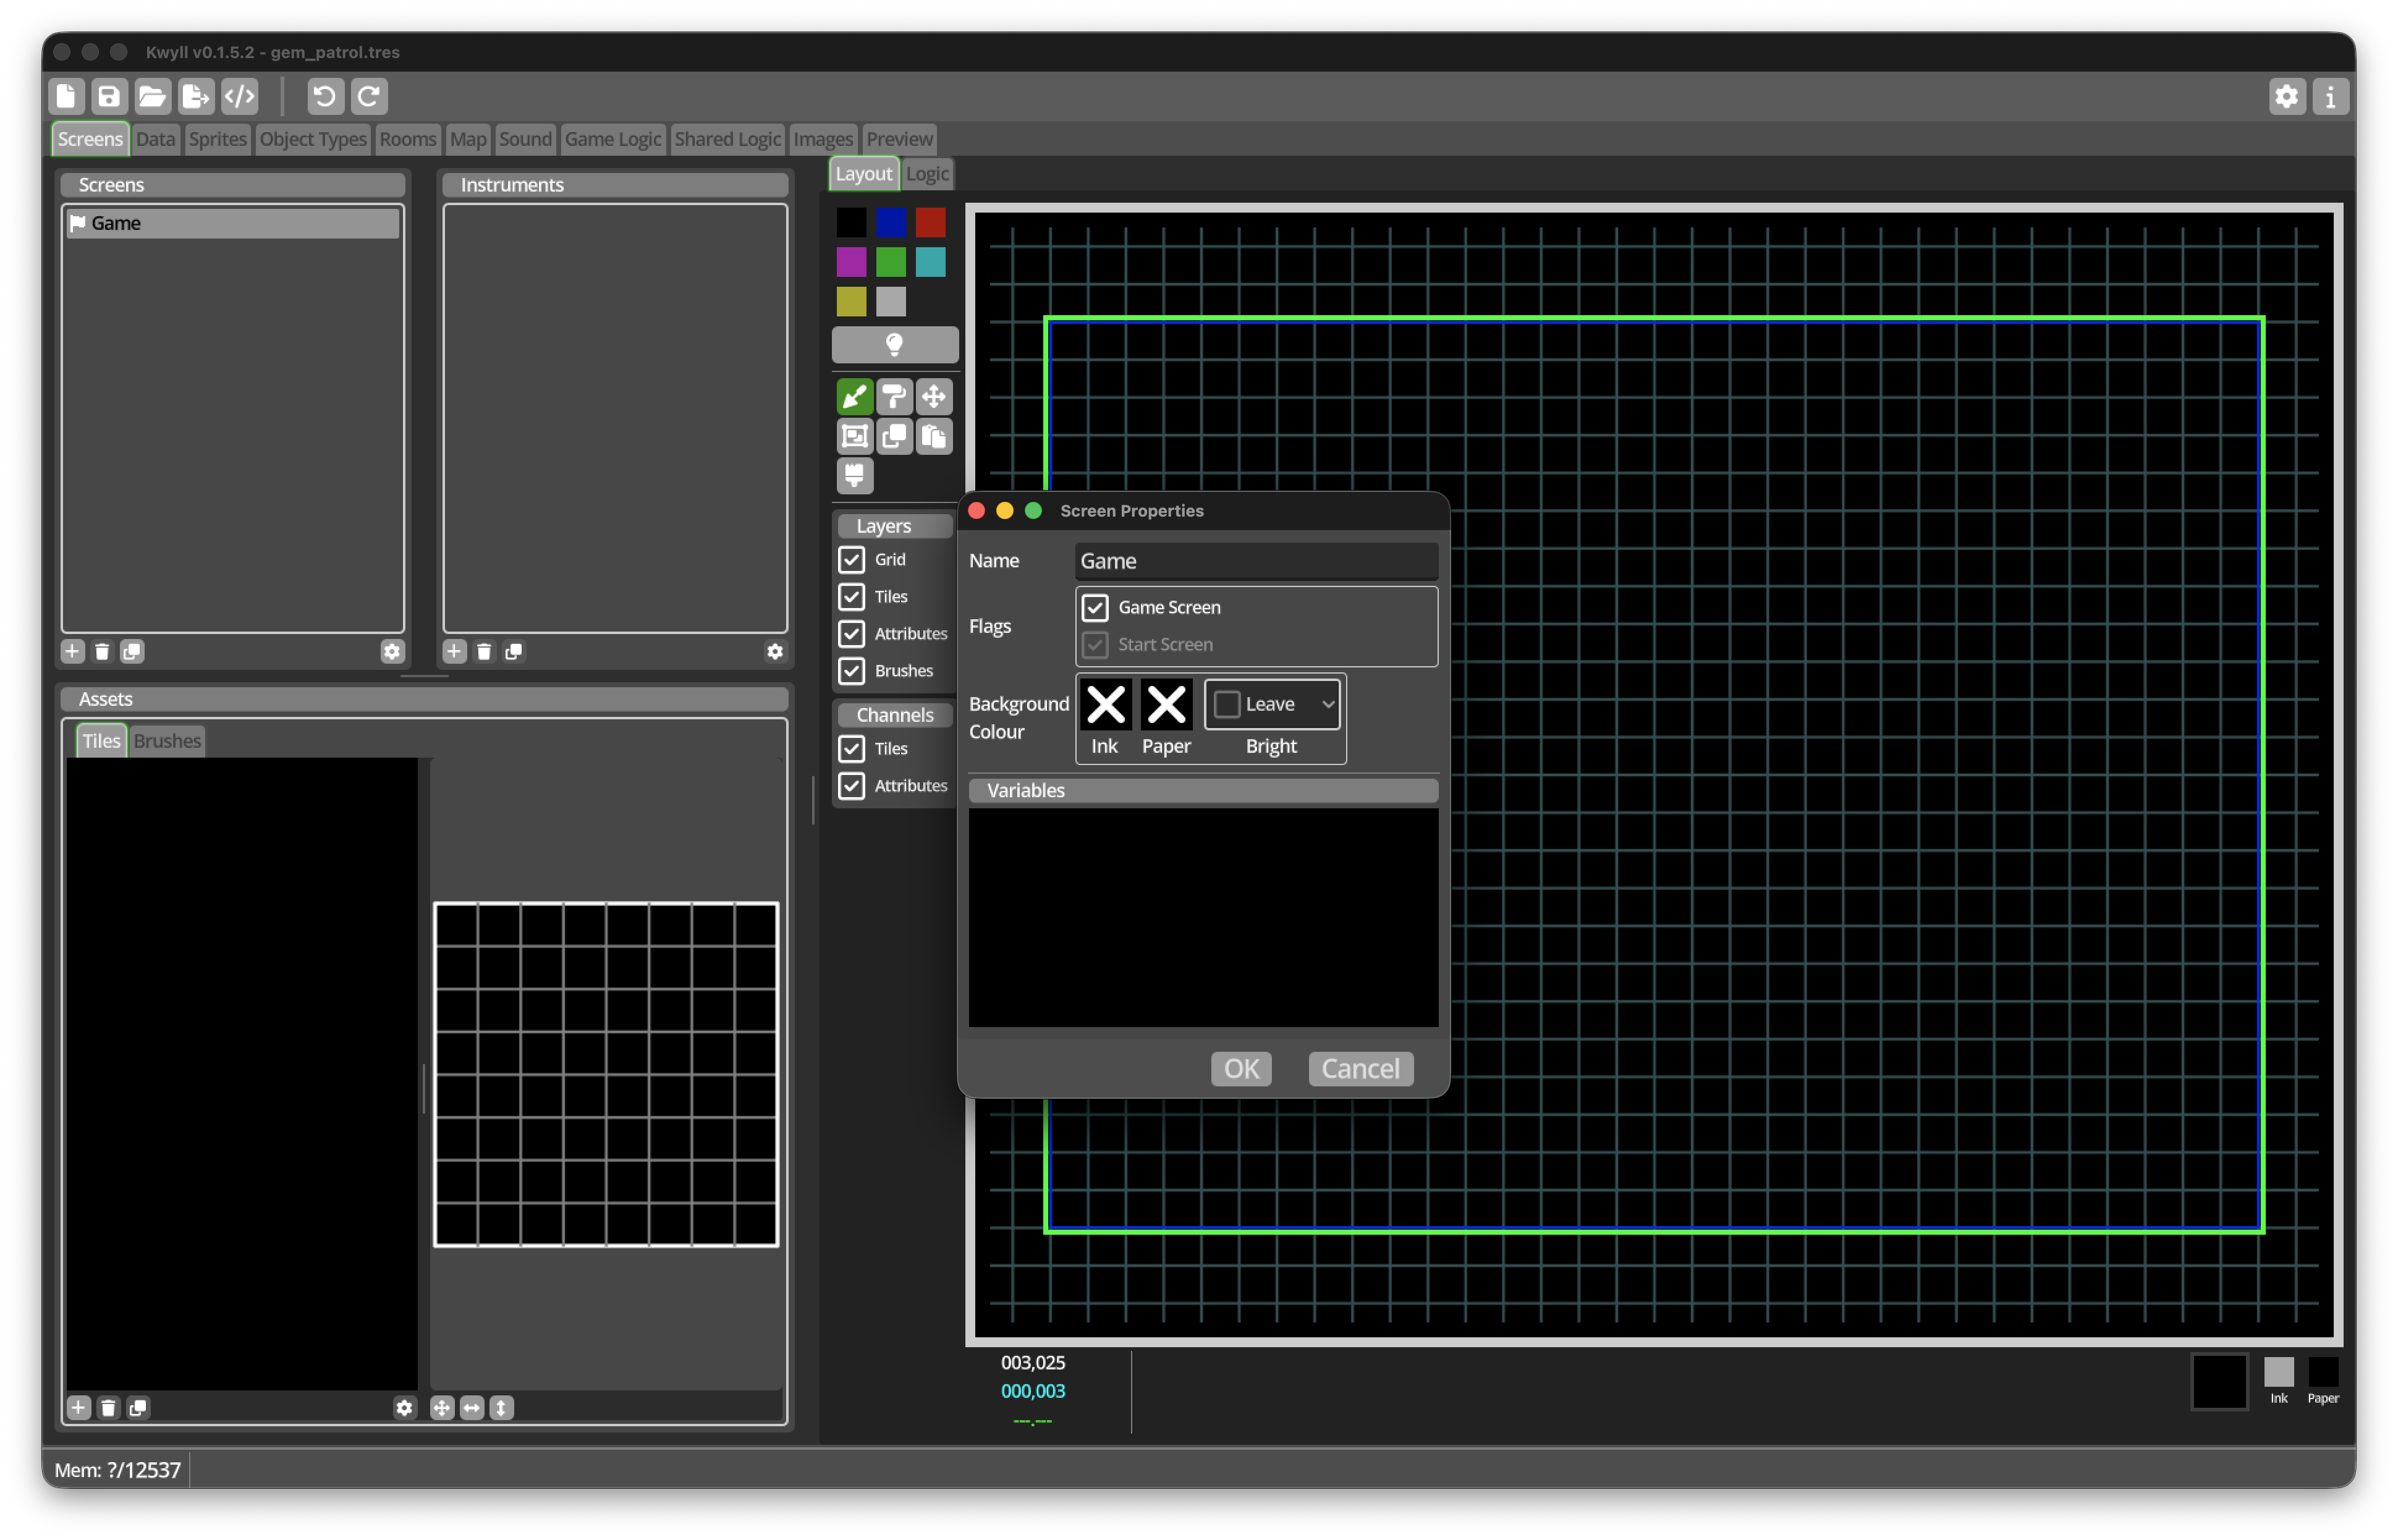
Task: Pick the magenta palette swatch
Action: click(851, 262)
